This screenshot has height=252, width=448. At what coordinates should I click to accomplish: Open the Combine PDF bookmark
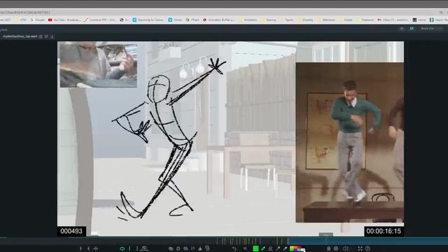[x=99, y=20]
